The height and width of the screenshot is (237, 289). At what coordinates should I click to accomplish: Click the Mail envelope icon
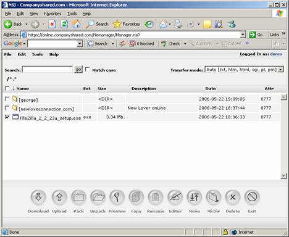click(164, 24)
